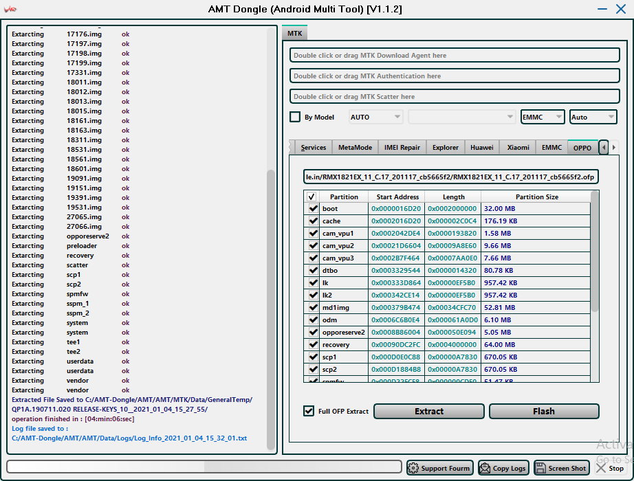Click the log panel vertical scrollbar
The image size is (634, 481).
pos(271,310)
